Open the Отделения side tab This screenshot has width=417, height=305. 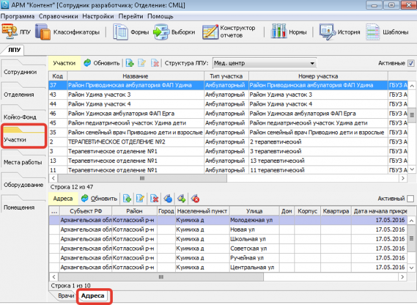point(23,91)
